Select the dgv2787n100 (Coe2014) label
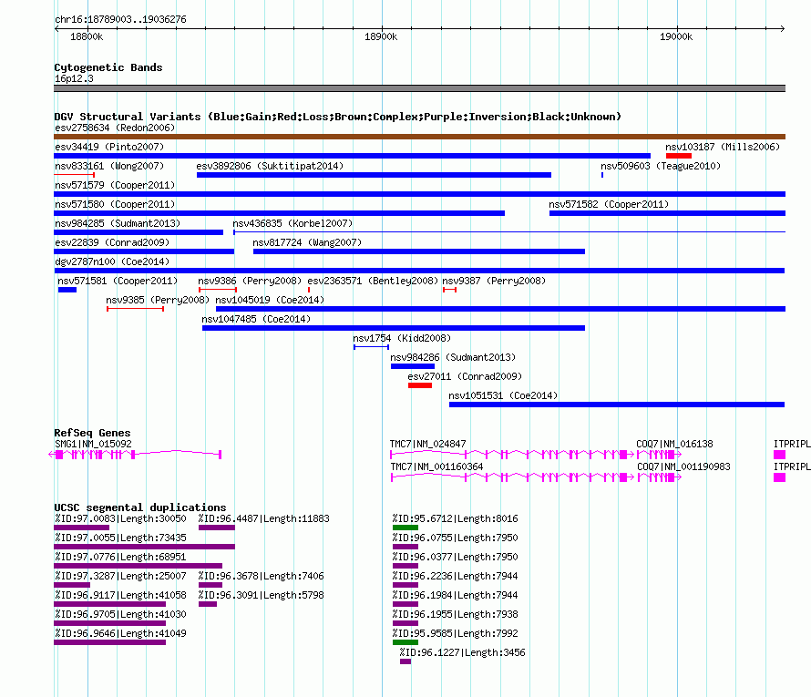 [112, 261]
